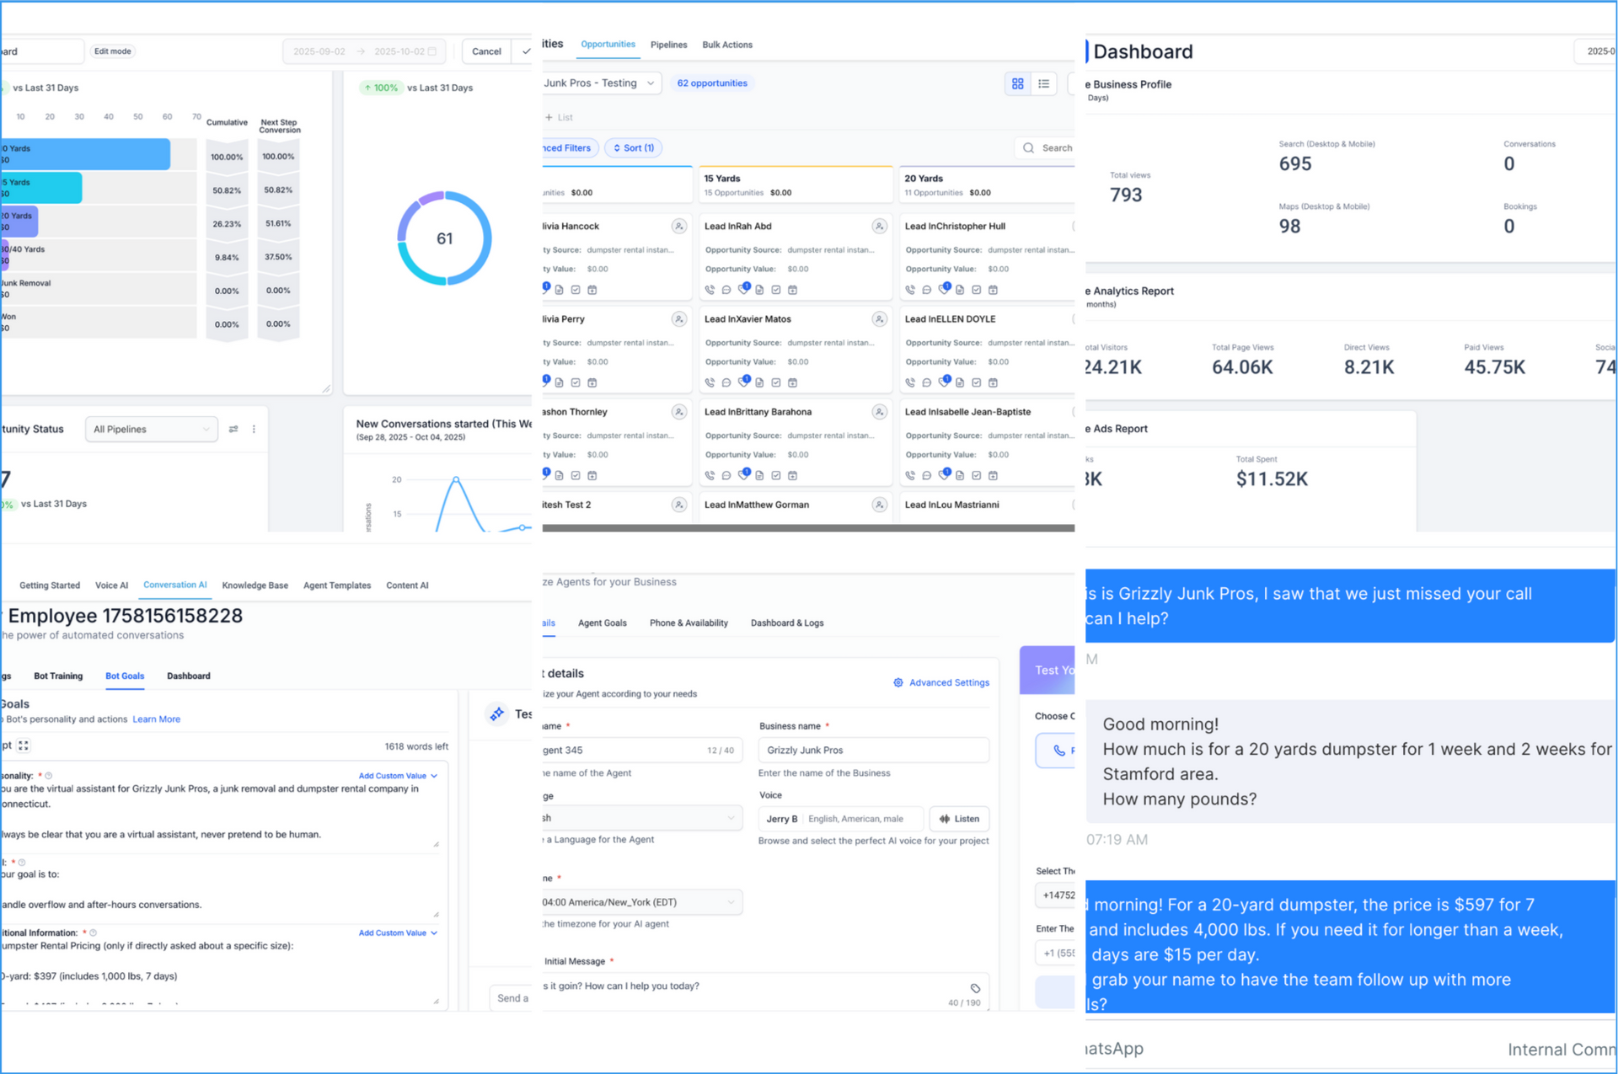Toggle task checkbox on Lead InIsabelle Jean-Baptiste card
Image resolution: width=1618 pixels, height=1074 pixels.
point(976,475)
